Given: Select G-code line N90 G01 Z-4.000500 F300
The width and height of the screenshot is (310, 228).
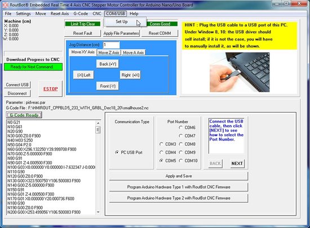Looking at the screenshot, I should pos(30,163).
